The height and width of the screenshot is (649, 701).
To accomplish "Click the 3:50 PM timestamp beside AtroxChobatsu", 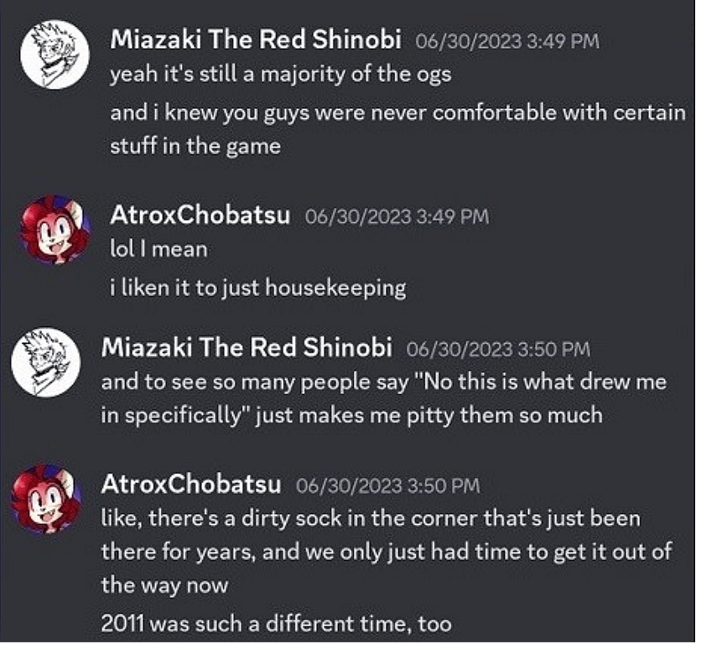I will click(387, 485).
